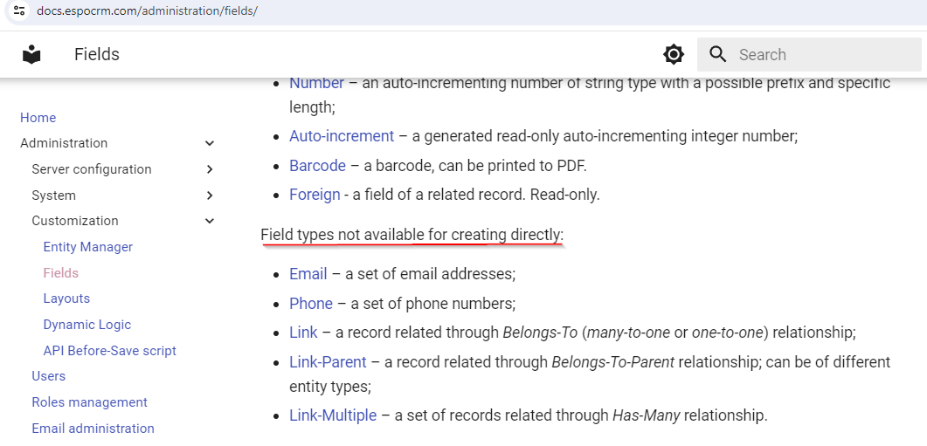This screenshot has height=446, width=927.
Task: Collapse the Administration section chevron
Action: 209,143
